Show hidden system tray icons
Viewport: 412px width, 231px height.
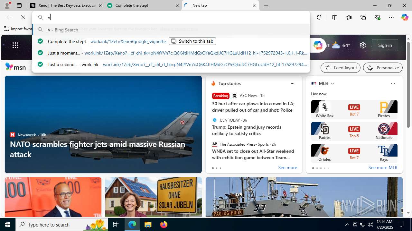coord(347,225)
